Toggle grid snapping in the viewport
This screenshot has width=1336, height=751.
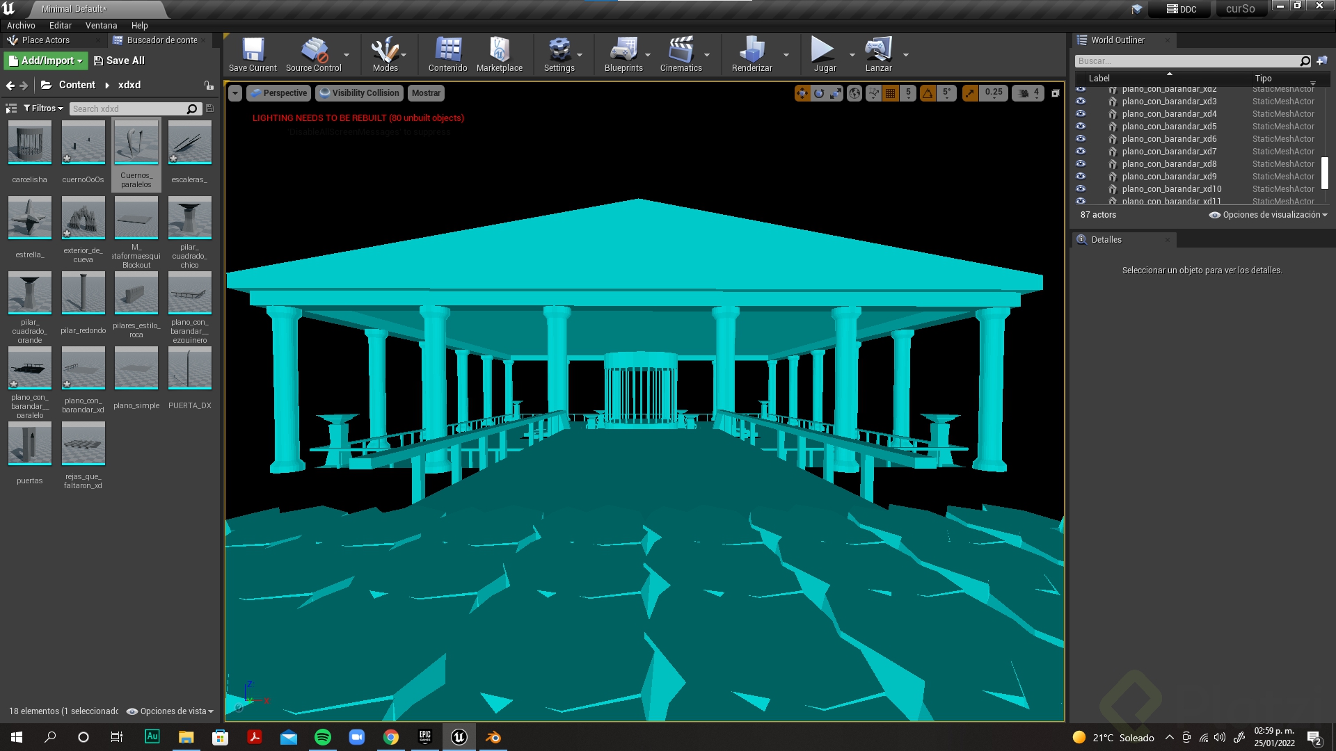[x=890, y=93]
